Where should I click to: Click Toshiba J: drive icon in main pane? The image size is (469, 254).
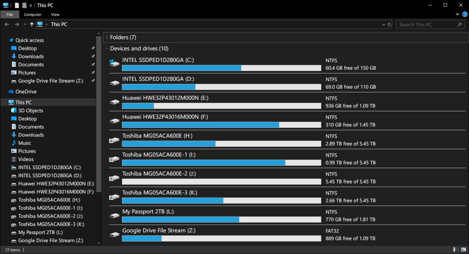point(115,178)
